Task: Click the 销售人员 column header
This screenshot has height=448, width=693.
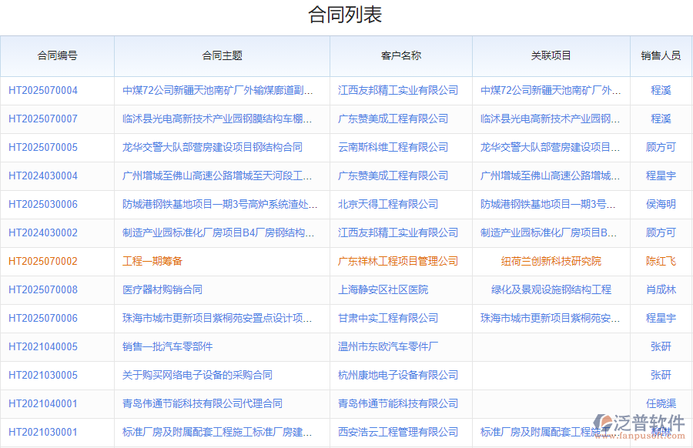Action: pyautogui.click(x=661, y=55)
